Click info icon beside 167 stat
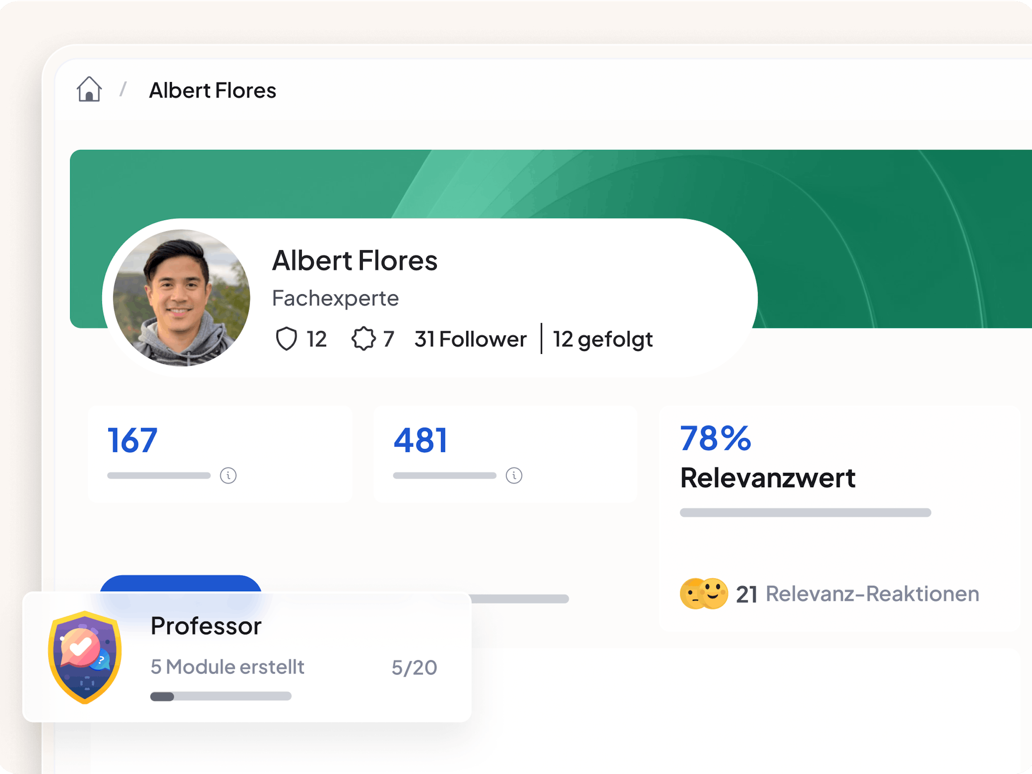The height and width of the screenshot is (774, 1032). (228, 475)
